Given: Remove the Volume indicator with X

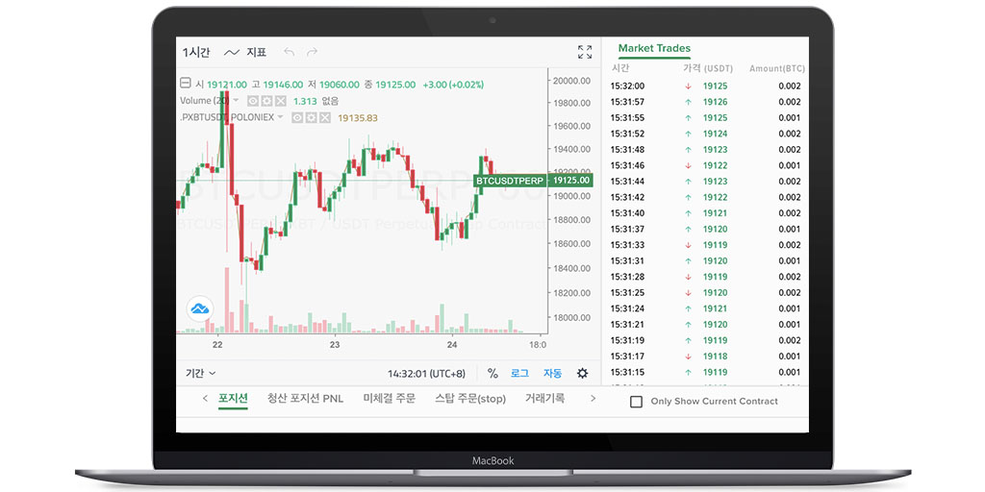Looking at the screenshot, I should point(280,101).
